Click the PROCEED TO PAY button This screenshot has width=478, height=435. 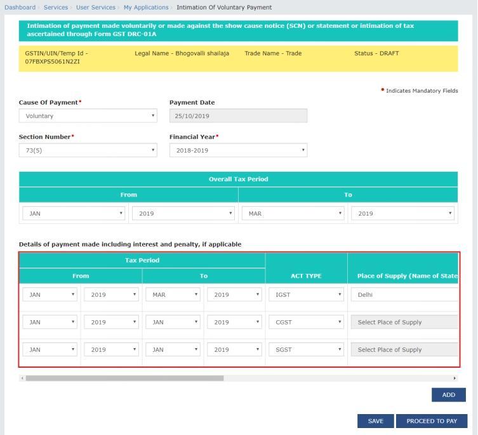point(432,421)
